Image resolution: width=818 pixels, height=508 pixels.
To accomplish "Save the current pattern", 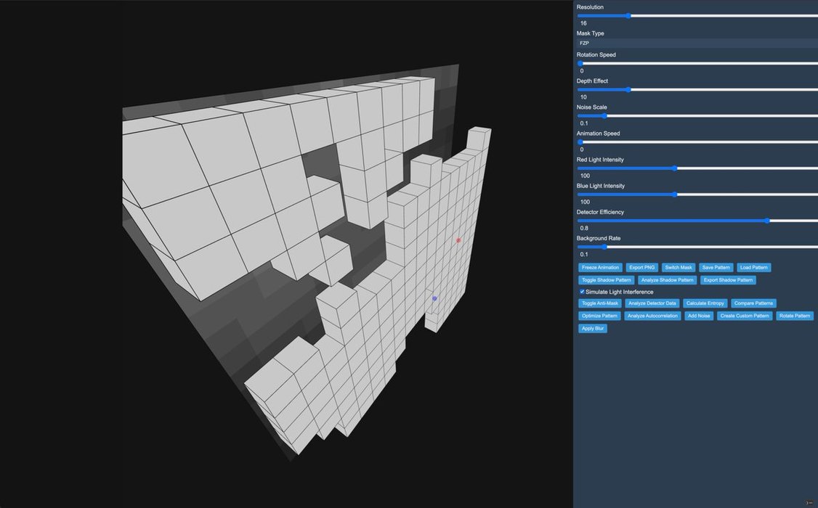I will coord(716,268).
